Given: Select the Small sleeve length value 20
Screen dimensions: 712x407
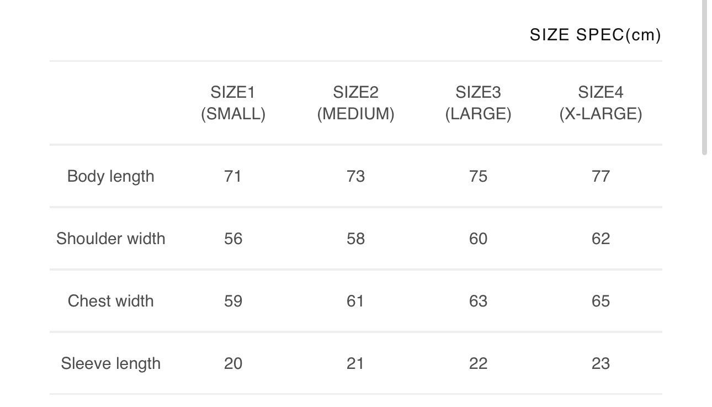Looking at the screenshot, I should click(233, 363).
